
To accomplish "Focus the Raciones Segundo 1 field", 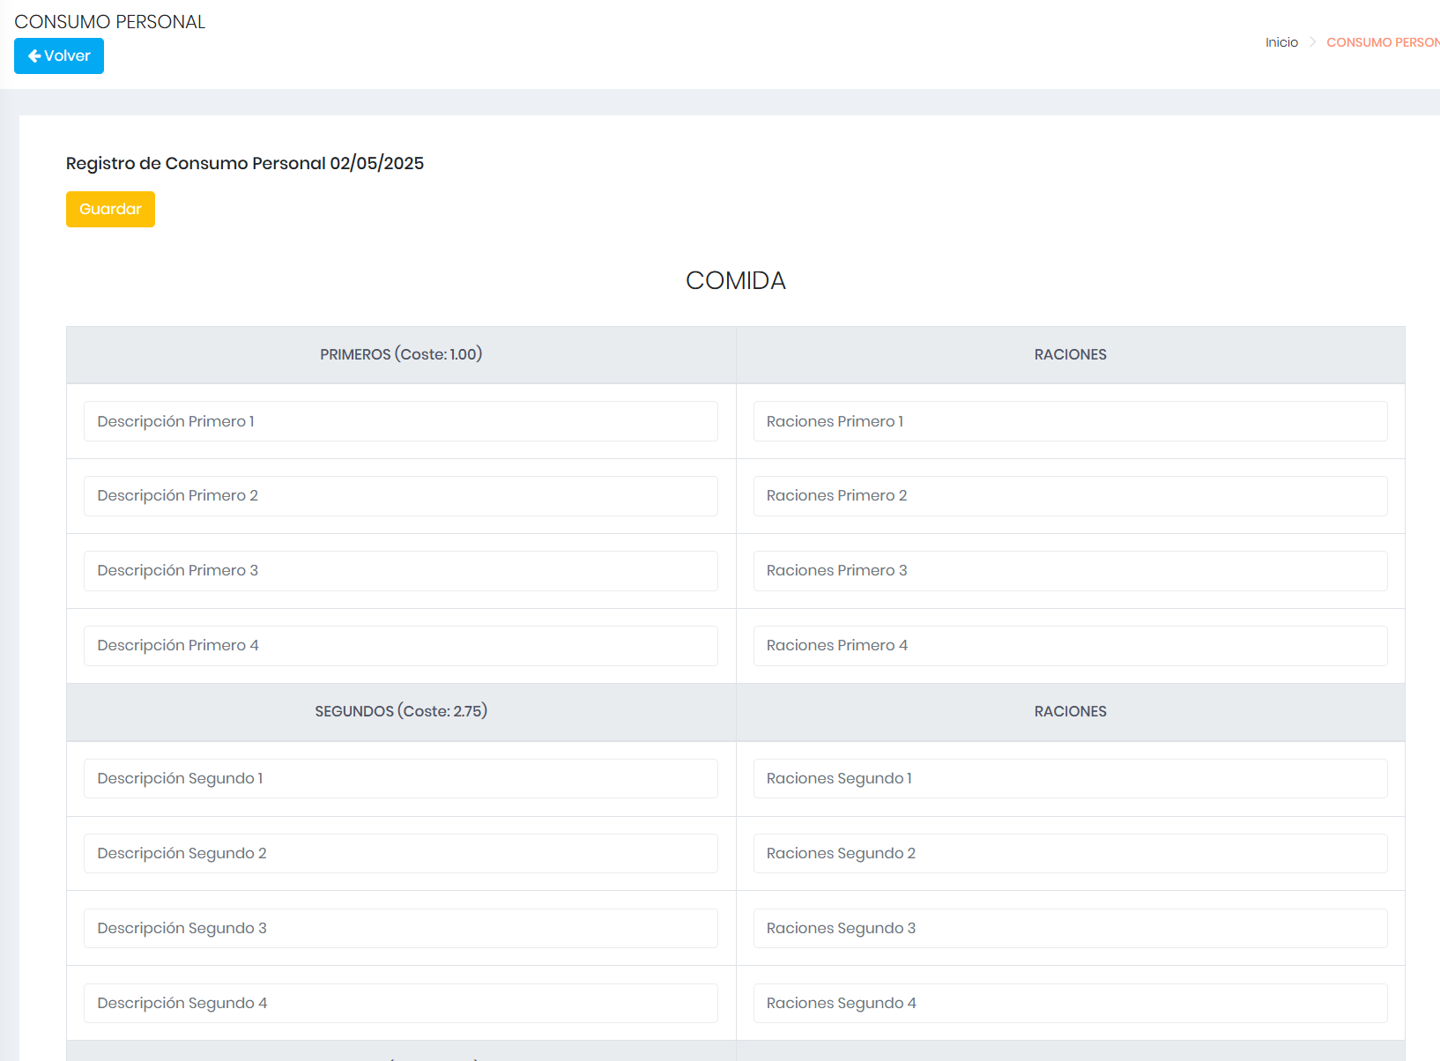I will tap(1070, 779).
